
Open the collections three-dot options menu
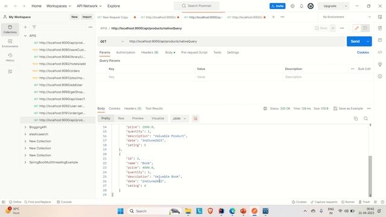point(90,27)
